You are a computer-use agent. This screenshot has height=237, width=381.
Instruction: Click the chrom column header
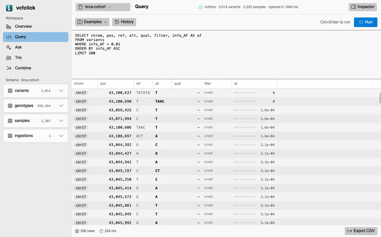pyautogui.click(x=85, y=84)
